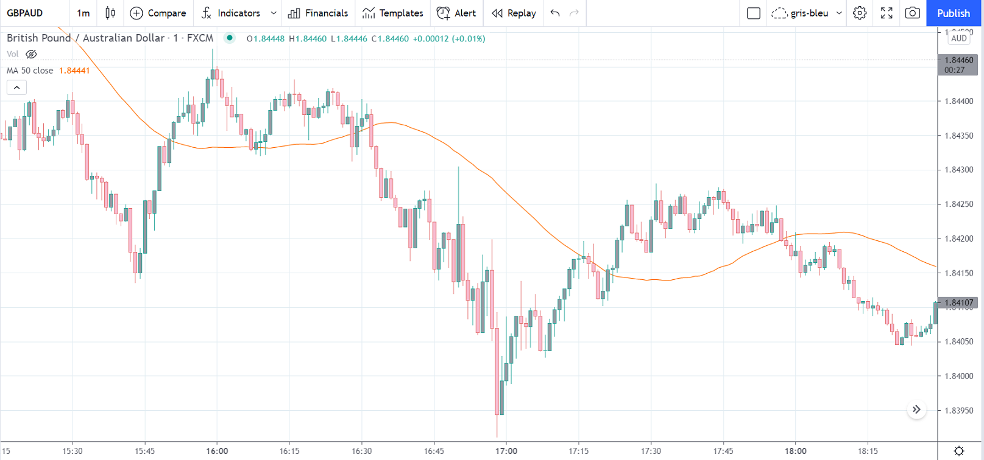Open the bottom-right axis settings gear

(958, 451)
